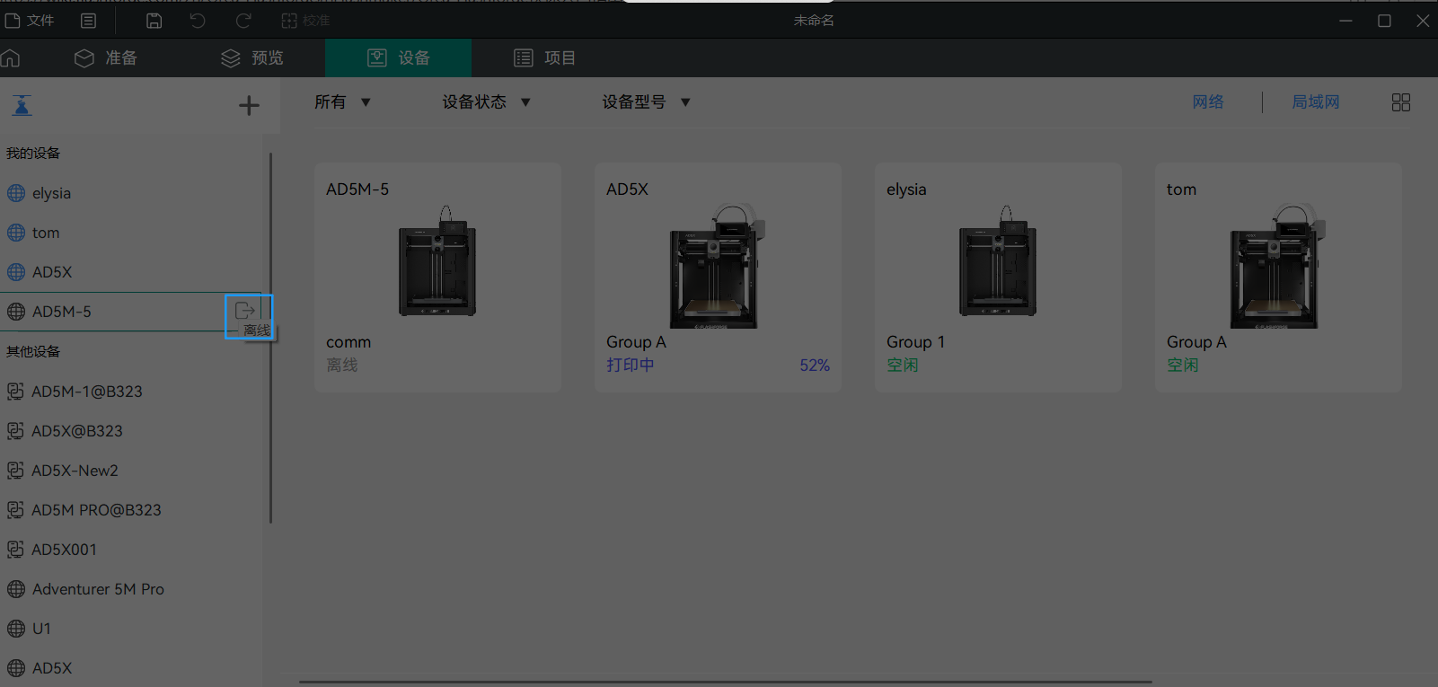The image size is (1438, 687).
Task: Select AD5X under 我的设备
Action: (131, 272)
